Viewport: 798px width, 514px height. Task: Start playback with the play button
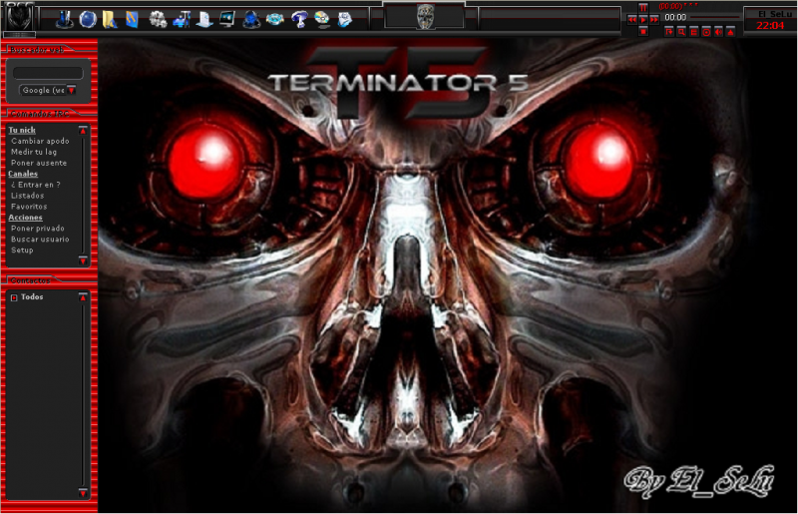click(643, 19)
